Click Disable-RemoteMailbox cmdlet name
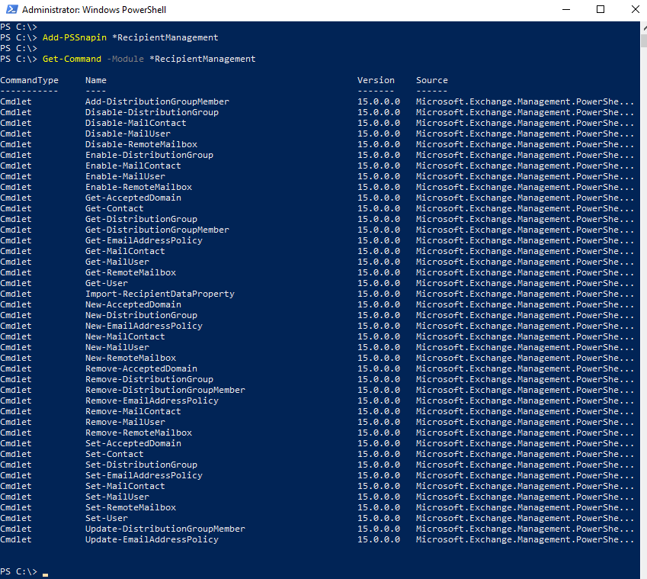Screen dimensions: 647x579 (141, 144)
